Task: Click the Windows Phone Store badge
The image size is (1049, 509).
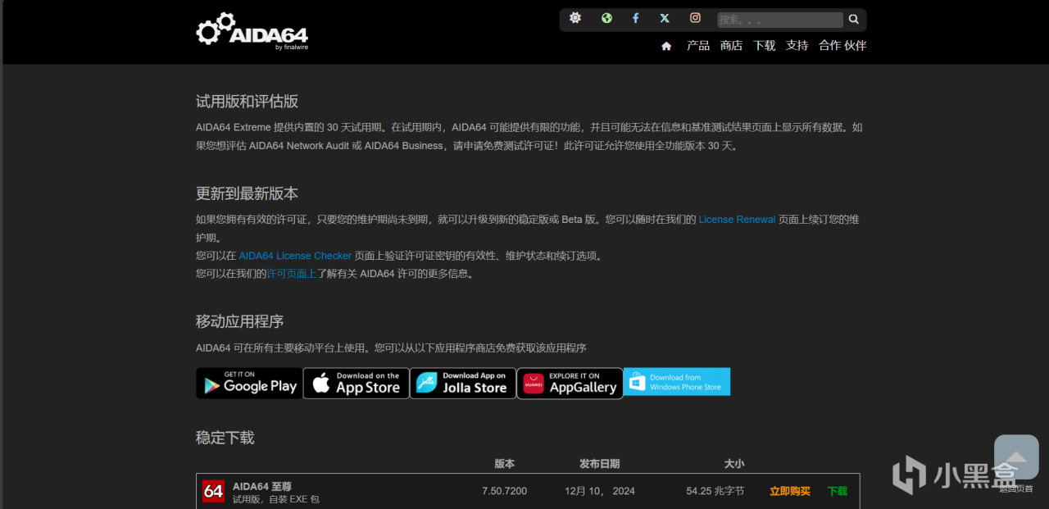Action: (677, 382)
